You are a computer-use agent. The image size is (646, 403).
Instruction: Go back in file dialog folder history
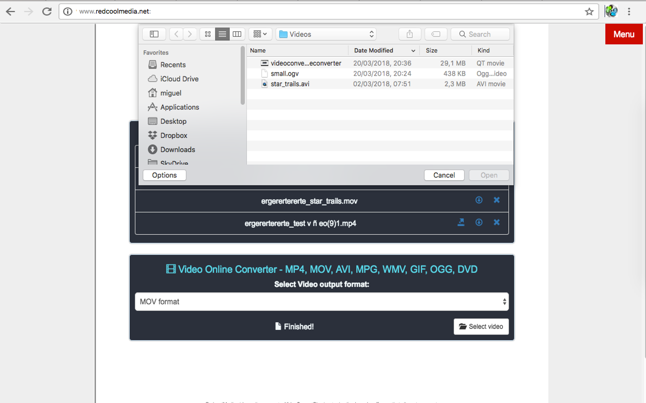click(176, 34)
